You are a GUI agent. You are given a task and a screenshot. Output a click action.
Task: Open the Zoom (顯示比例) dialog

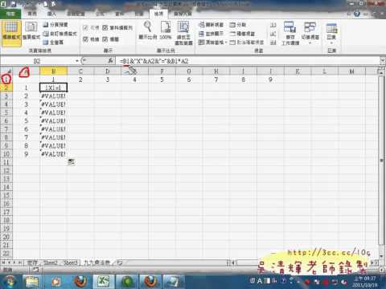point(148,31)
